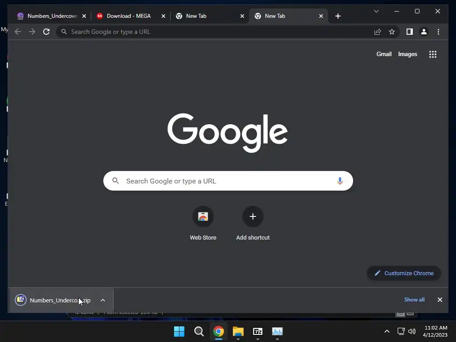This screenshot has width=456, height=342.
Task: Maximize the Chrome window
Action: click(x=417, y=11)
